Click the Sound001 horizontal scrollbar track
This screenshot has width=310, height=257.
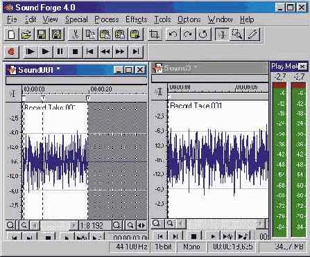pos(55,225)
